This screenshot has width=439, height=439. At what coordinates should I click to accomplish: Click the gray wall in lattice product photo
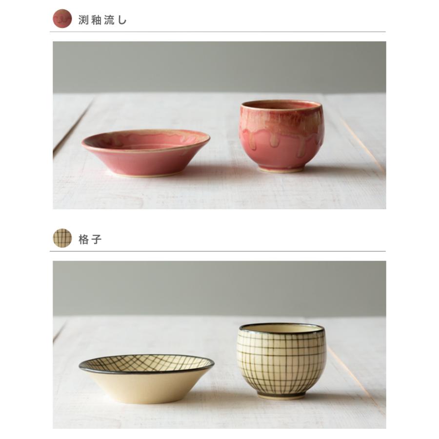219,288
